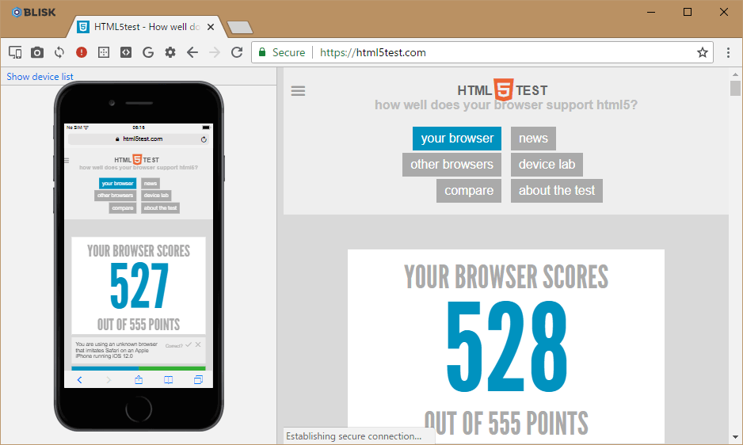Open the DevTools code brackets icon
Screen dimensions: 743x445
[x=125, y=52]
